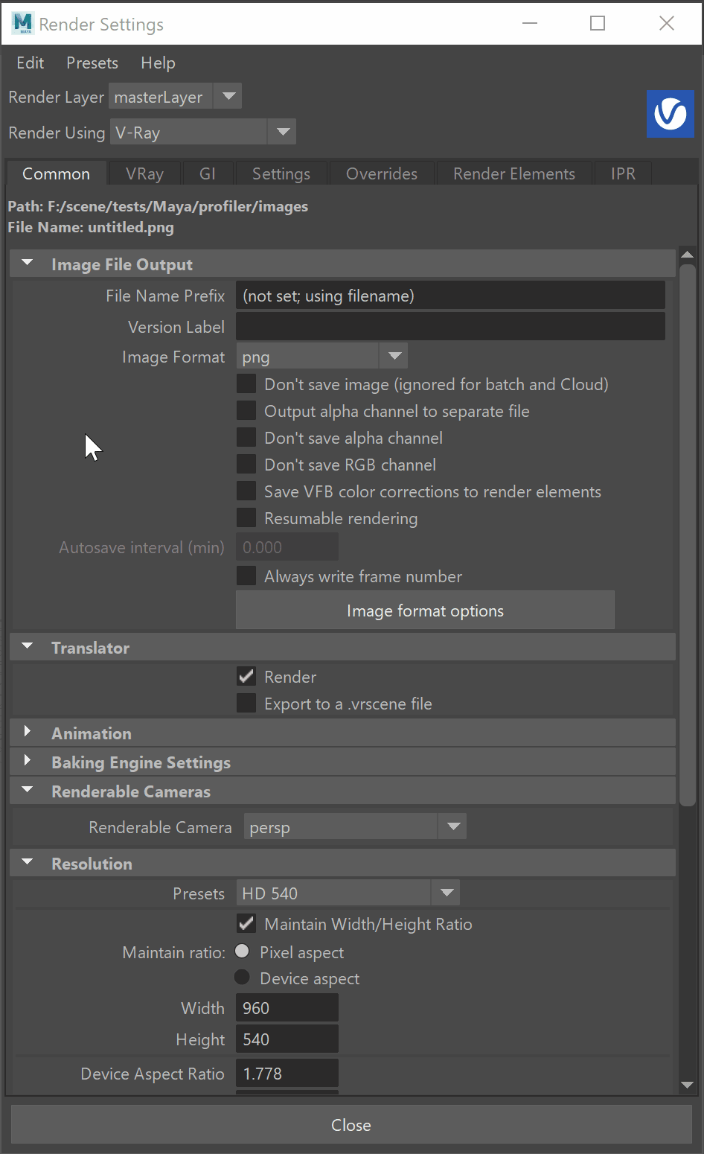The image size is (704, 1154).
Task: Select the Device aspect radio button
Action: pyautogui.click(x=241, y=978)
